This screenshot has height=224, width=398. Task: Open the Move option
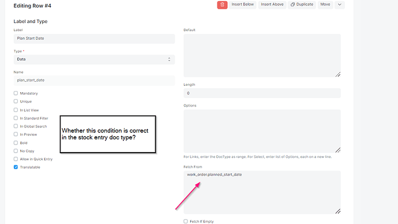(325, 5)
